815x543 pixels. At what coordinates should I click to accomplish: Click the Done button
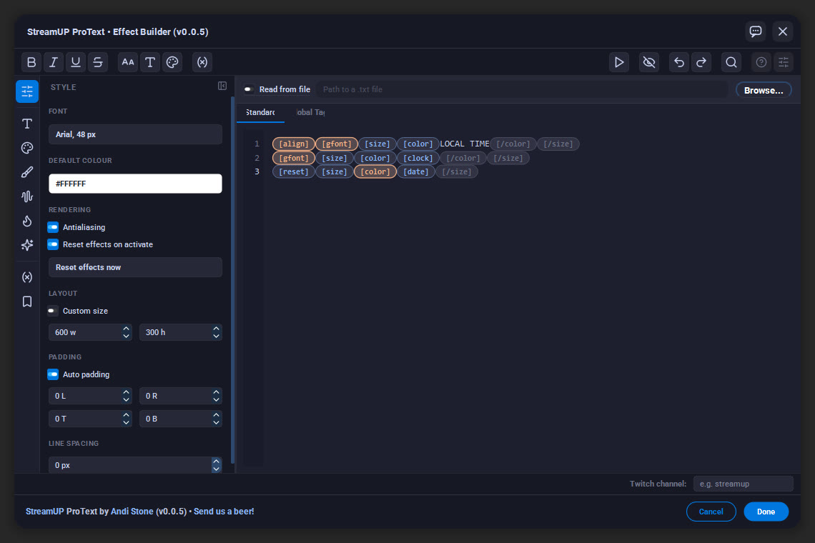[x=766, y=512]
